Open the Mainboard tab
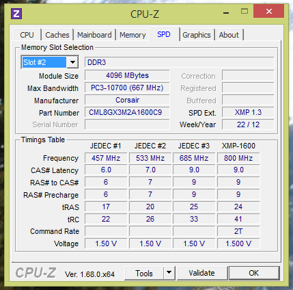Viewport: 293px width, 290px height. [94, 35]
